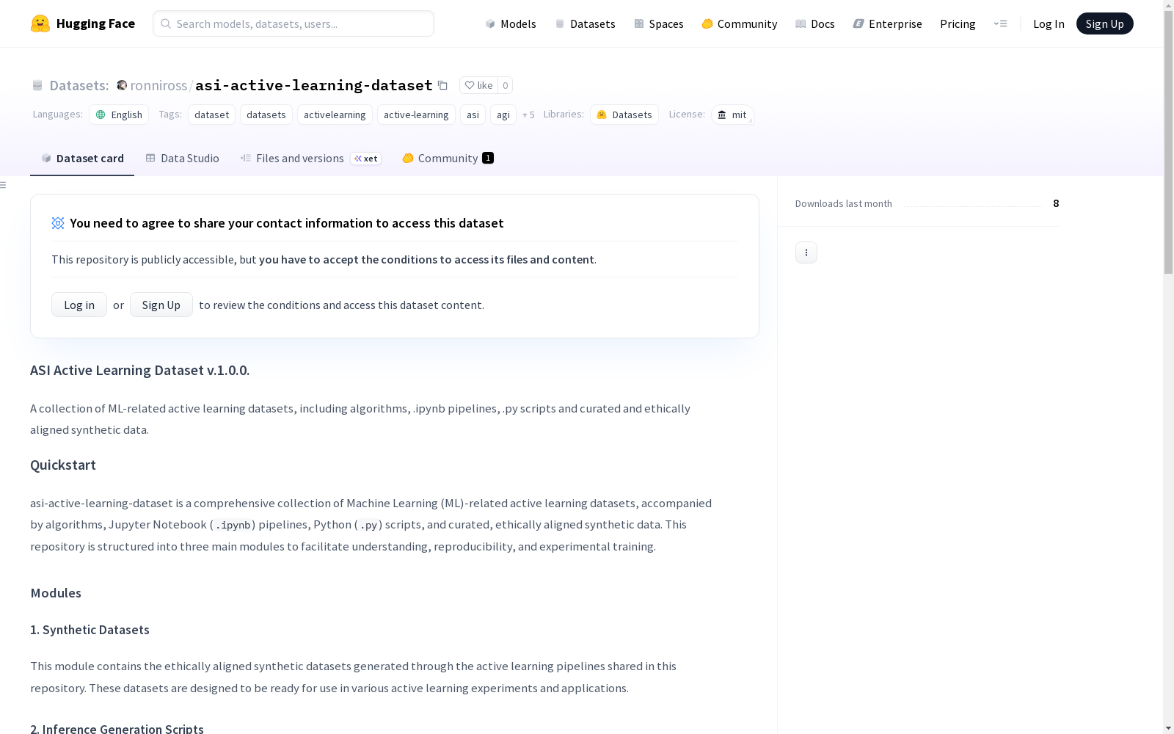Click the '1. Synthetic Datasets' heading
Viewport: 1174px width, 734px height.
pyautogui.click(x=90, y=630)
